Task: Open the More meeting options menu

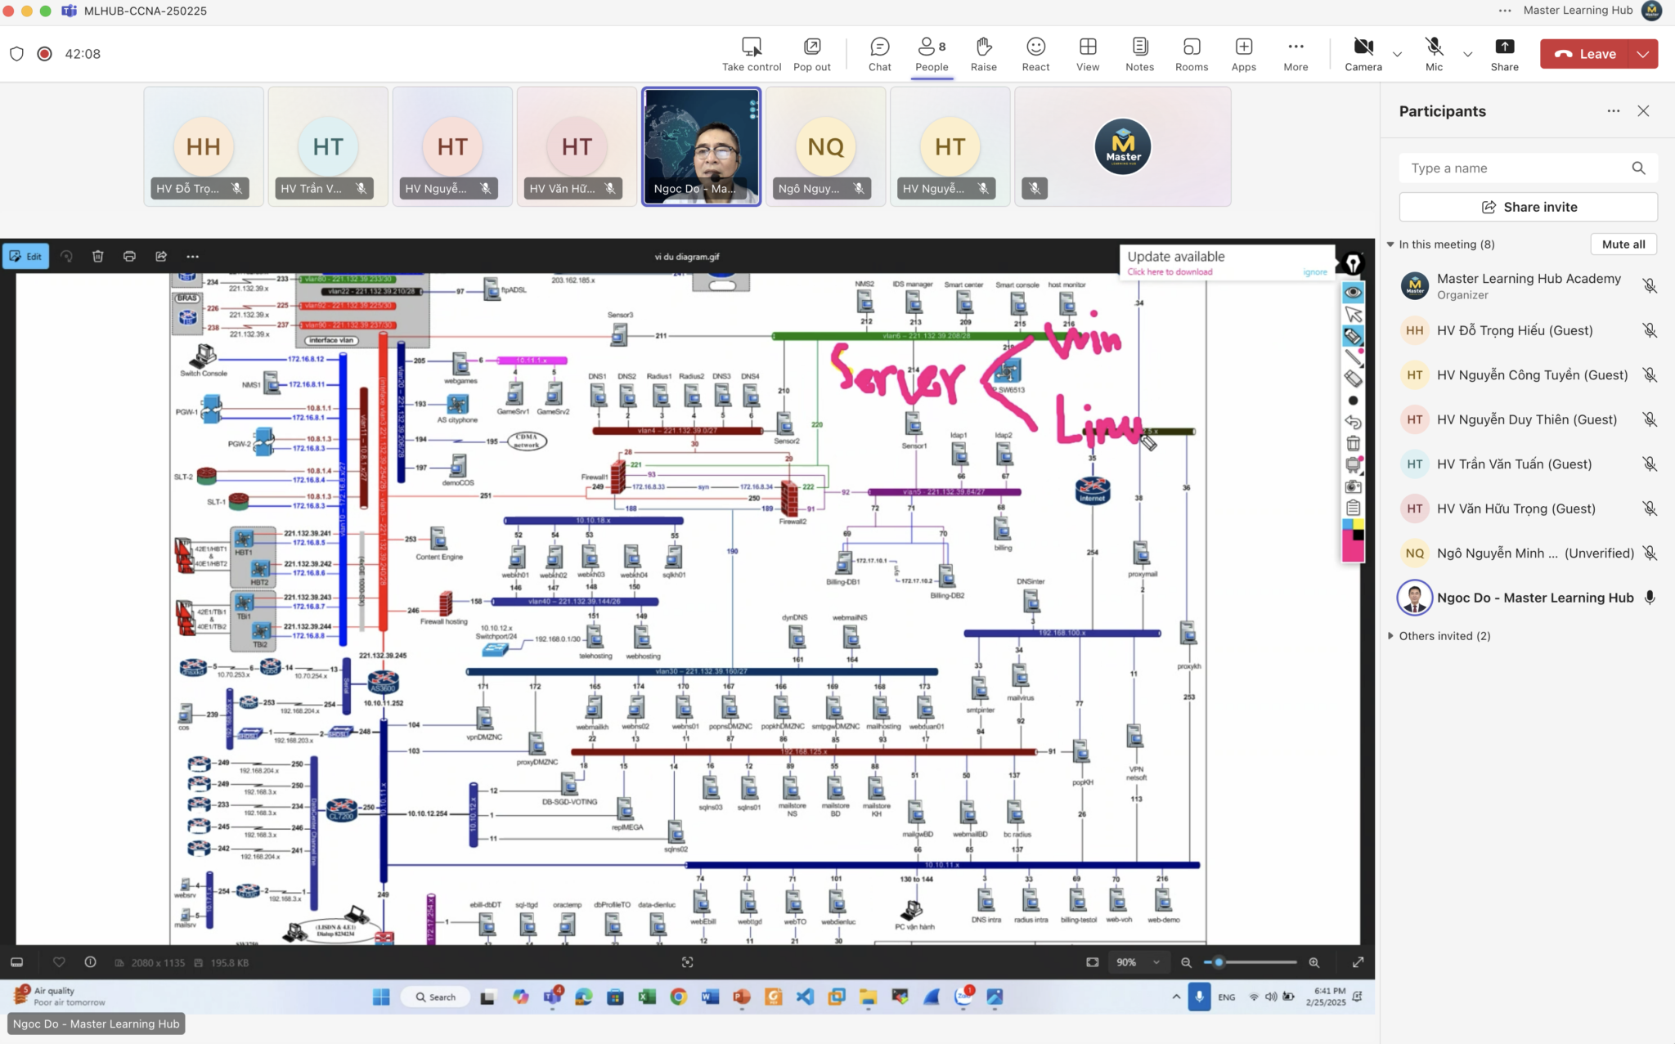Action: tap(1294, 52)
